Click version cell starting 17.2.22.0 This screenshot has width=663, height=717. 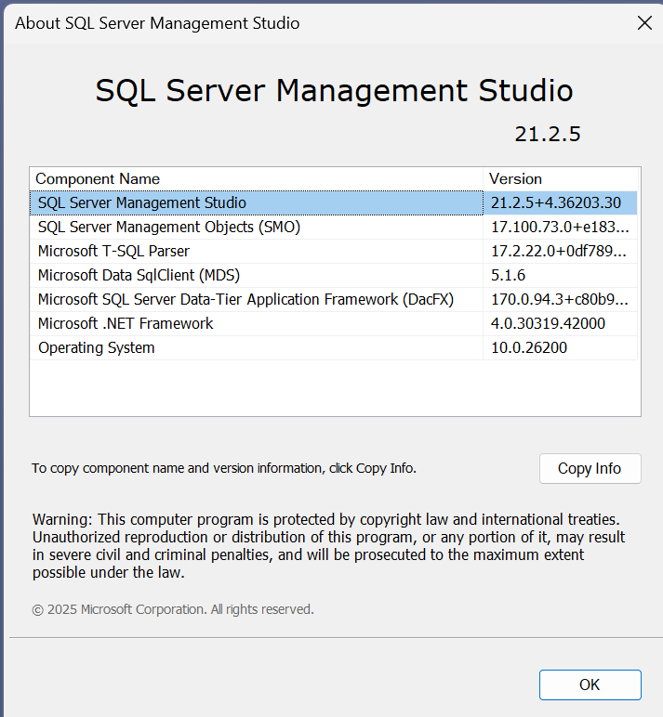point(560,251)
